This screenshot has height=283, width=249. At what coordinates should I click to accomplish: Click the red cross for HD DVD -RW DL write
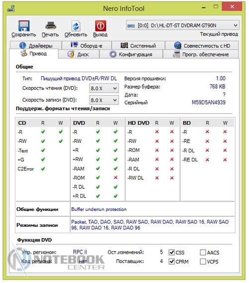tap(172, 178)
